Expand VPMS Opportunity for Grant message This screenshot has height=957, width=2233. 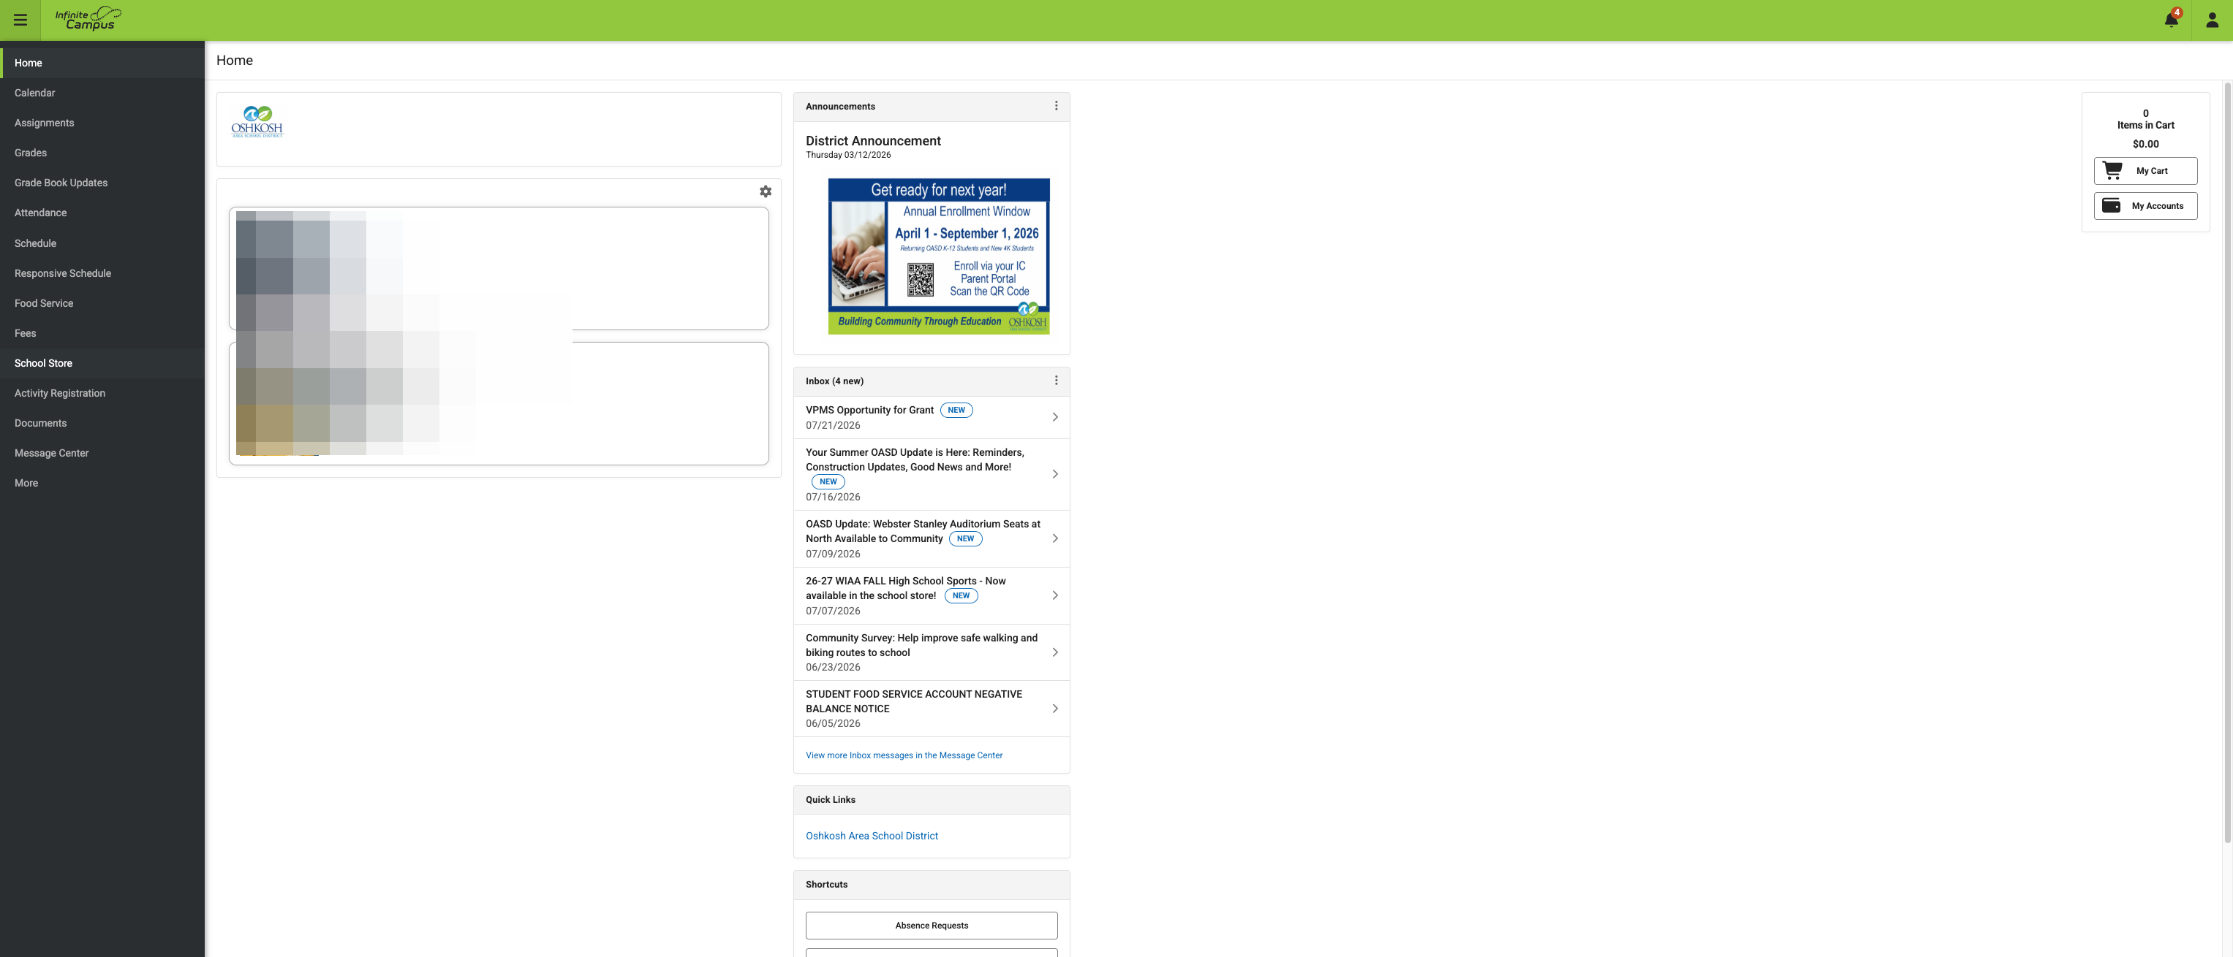[x=932, y=417]
